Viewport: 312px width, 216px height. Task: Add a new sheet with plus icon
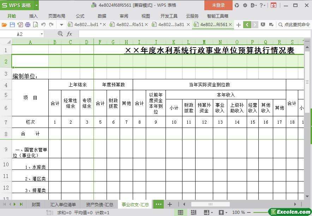[170, 204]
